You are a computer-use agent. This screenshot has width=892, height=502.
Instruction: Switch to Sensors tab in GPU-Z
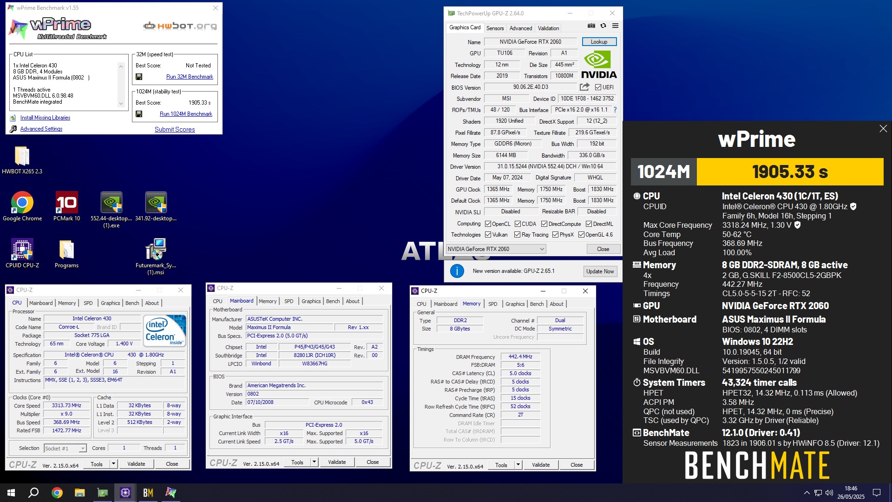click(495, 28)
